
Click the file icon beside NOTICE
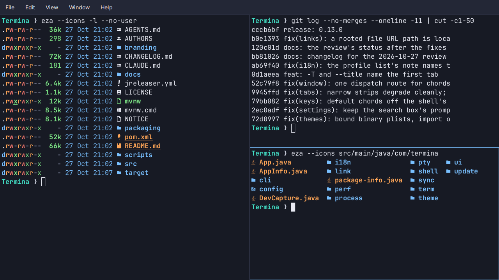pyautogui.click(x=119, y=119)
